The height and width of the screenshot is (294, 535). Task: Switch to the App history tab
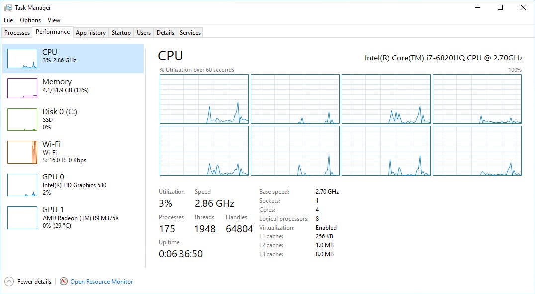coord(90,33)
